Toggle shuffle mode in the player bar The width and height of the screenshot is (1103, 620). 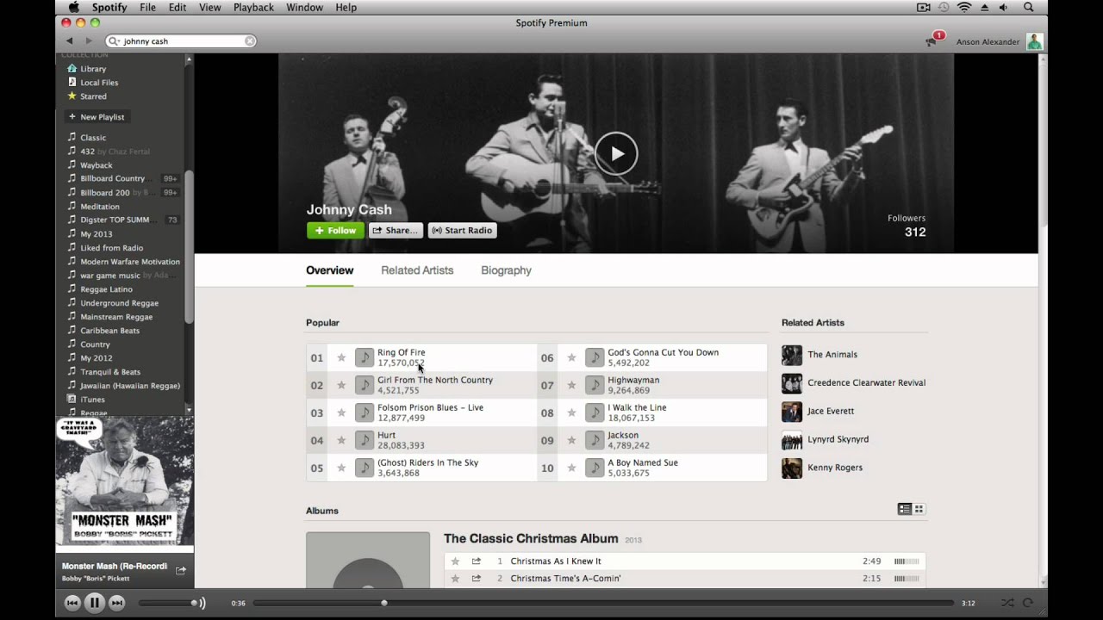[x=1007, y=603]
